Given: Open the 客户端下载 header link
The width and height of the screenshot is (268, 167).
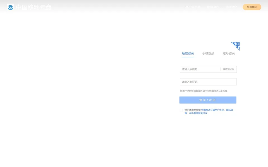Looking at the screenshot, I should click(x=193, y=7).
